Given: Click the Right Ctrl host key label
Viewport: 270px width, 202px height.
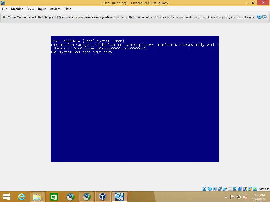Looking at the screenshot, I should coord(263,189).
